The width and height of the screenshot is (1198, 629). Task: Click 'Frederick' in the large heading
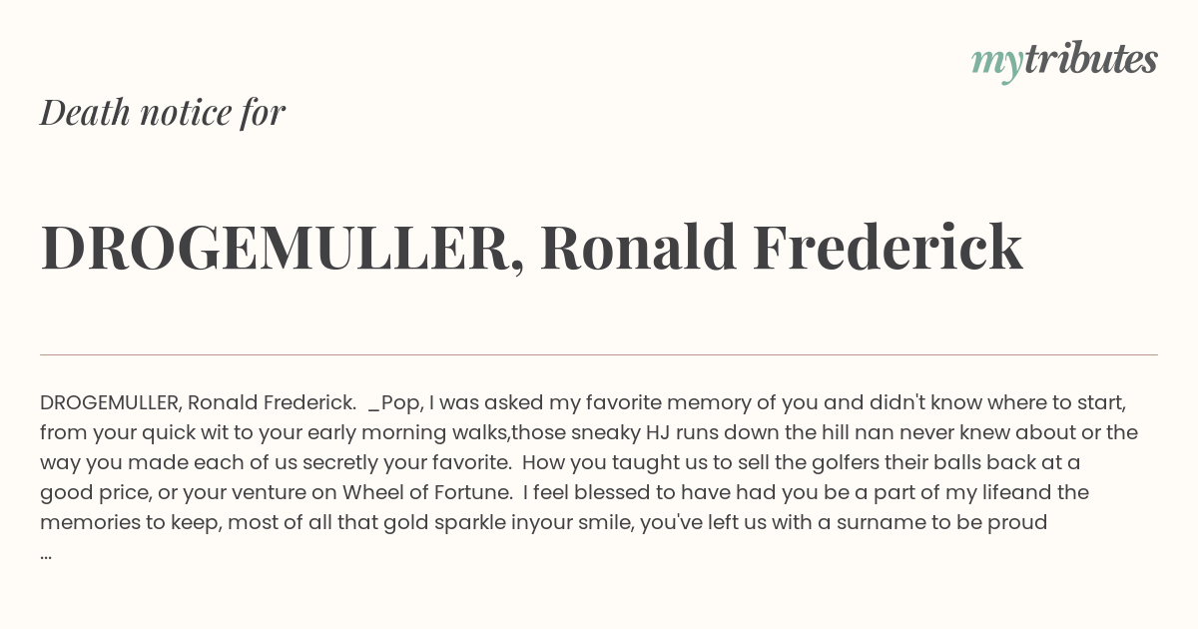(888, 247)
